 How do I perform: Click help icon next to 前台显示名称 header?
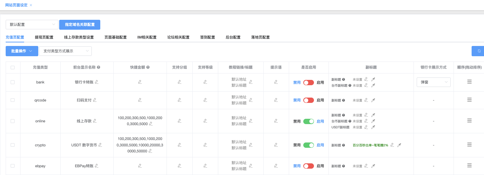[x=99, y=67]
